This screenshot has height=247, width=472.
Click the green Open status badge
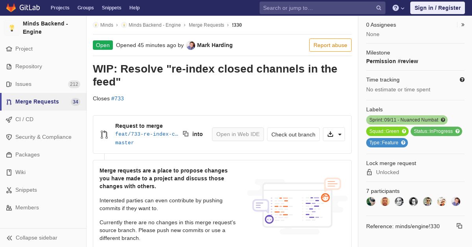[x=103, y=45]
